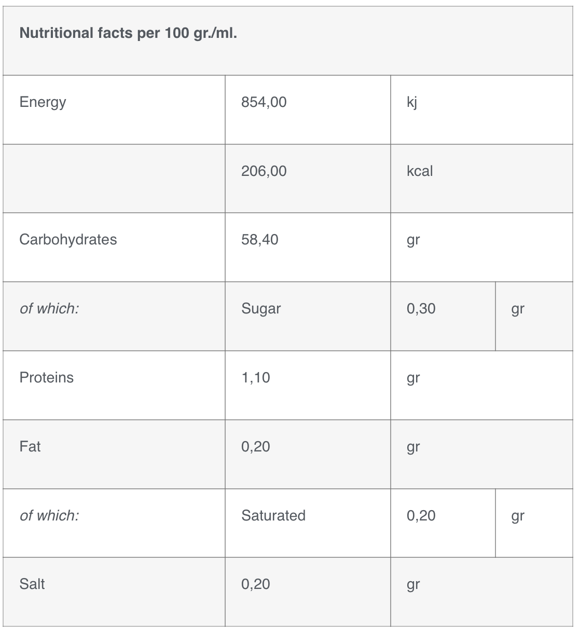
Task: Select the Carbohydrates label
Action: click(x=68, y=240)
